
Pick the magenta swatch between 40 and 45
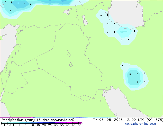point(70,123)
